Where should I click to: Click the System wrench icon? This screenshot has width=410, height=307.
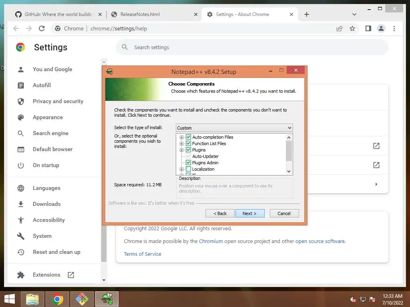coord(21,236)
